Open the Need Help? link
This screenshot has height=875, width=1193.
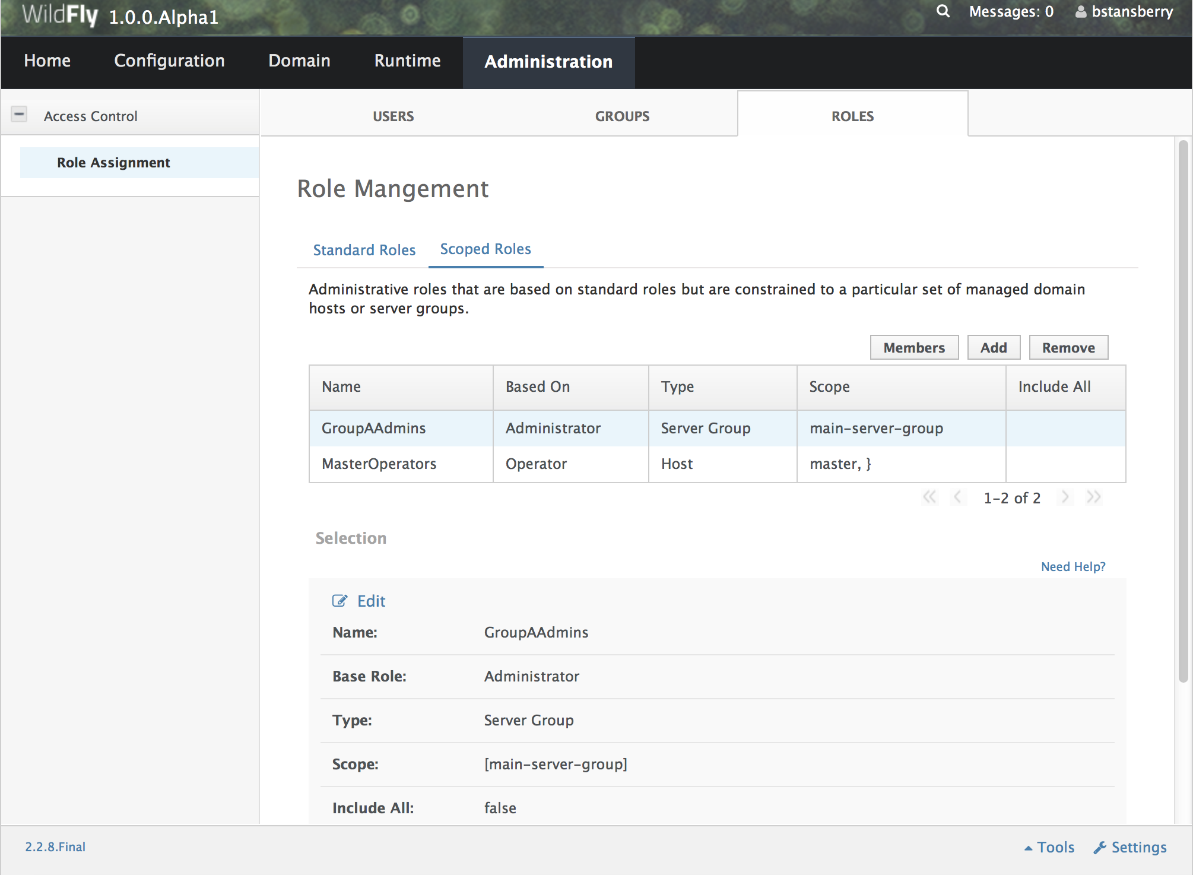point(1073,567)
